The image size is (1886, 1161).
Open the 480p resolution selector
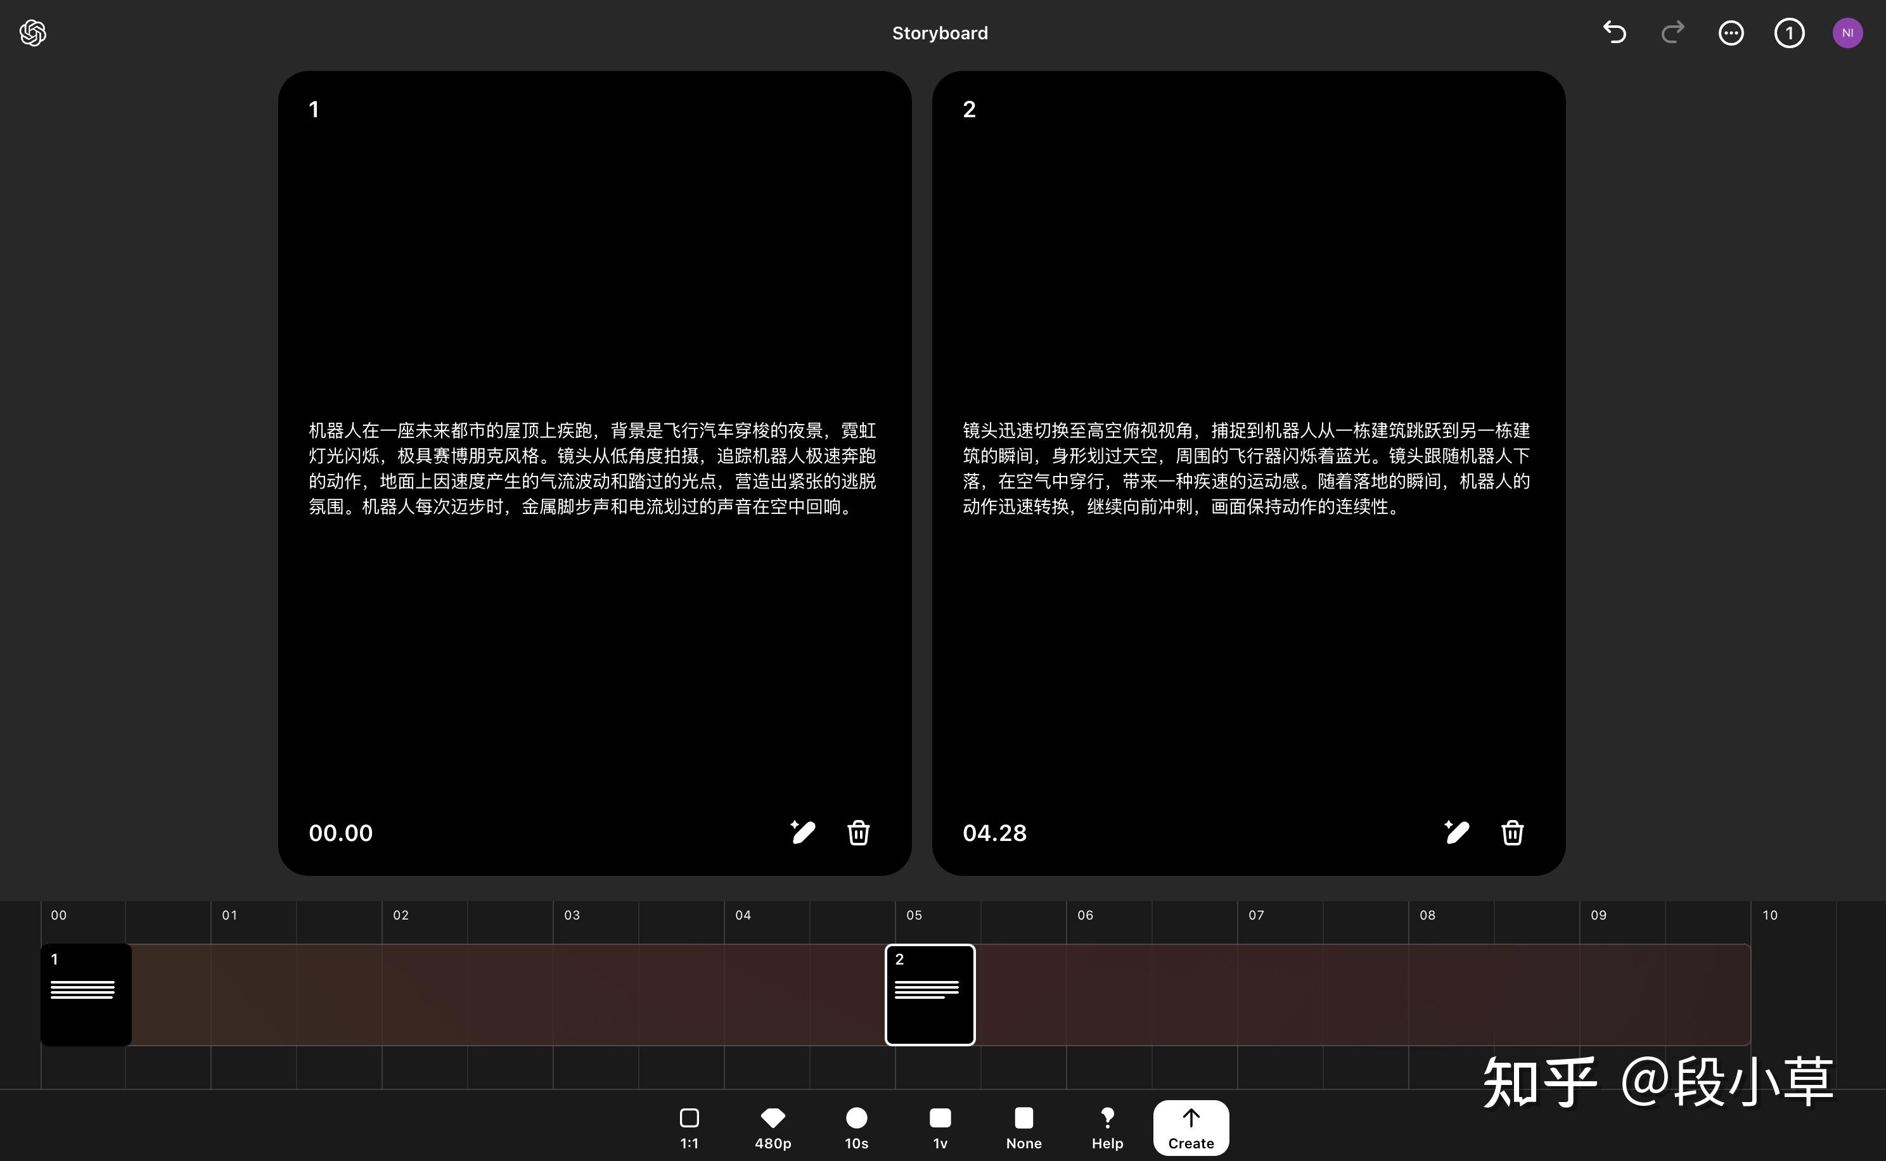coord(773,1127)
